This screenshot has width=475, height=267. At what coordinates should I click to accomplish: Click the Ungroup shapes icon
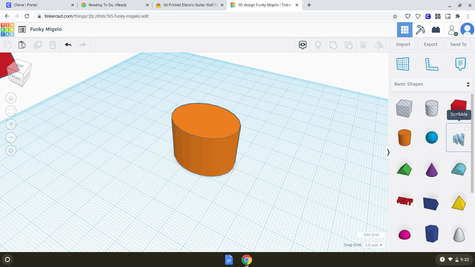[348, 45]
